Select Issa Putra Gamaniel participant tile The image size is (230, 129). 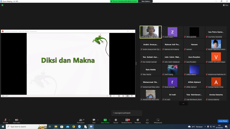pyautogui.click(x=216, y=32)
